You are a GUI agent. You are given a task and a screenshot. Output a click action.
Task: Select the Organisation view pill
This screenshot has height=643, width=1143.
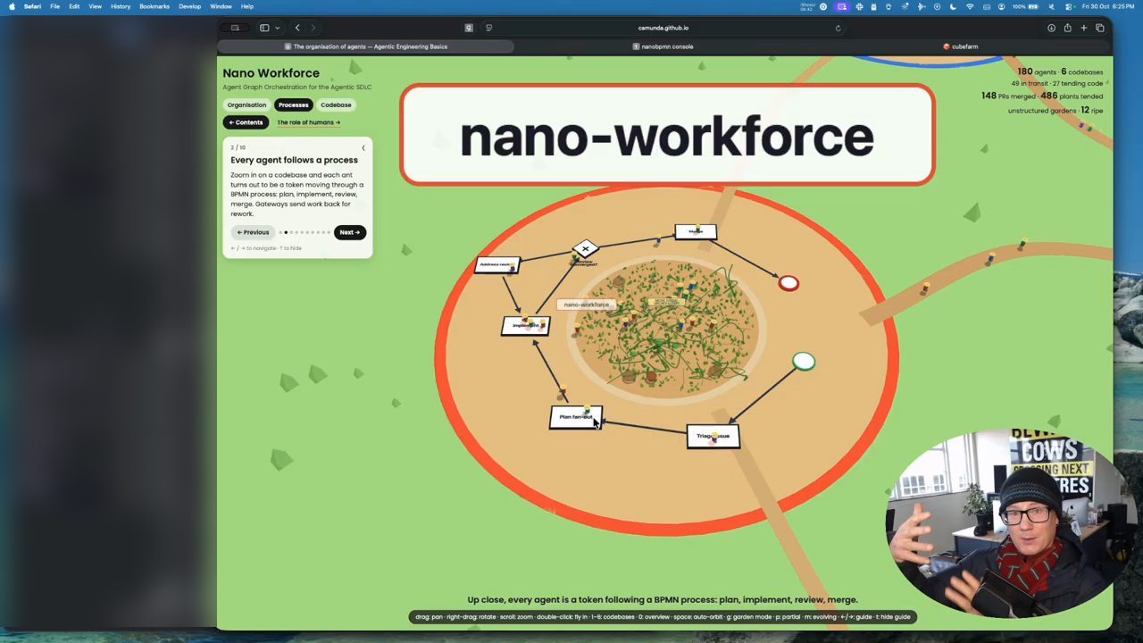[x=246, y=104]
